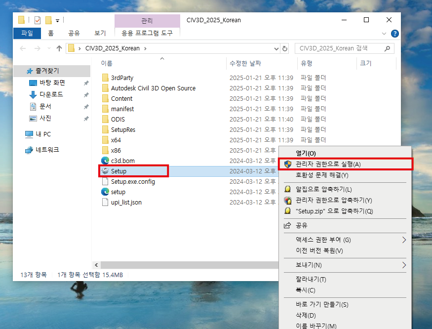Unpin 바탕 화면 using its pin icon

click(86, 82)
